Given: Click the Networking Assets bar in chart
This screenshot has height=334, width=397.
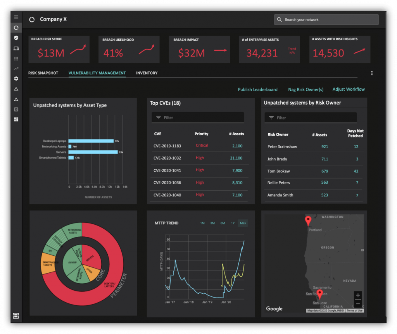Looking at the screenshot, I should coord(70,146).
